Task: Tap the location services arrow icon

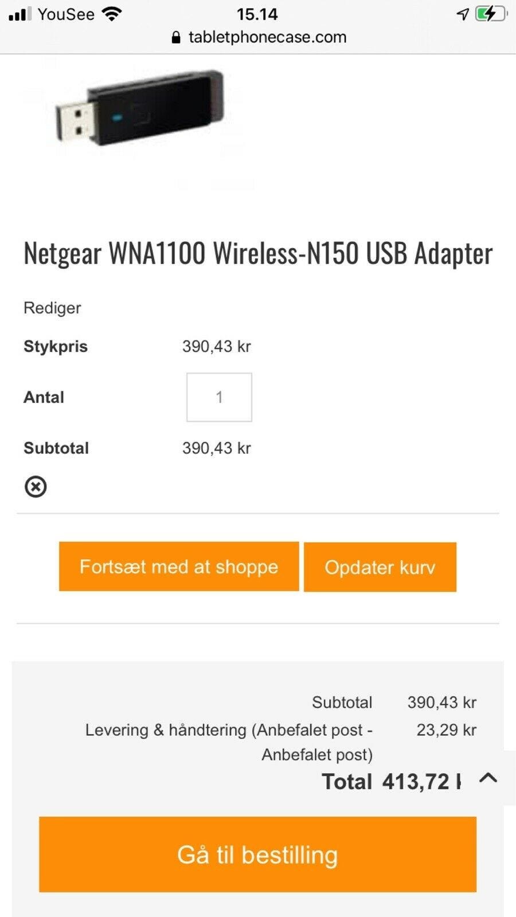Action: point(463,14)
